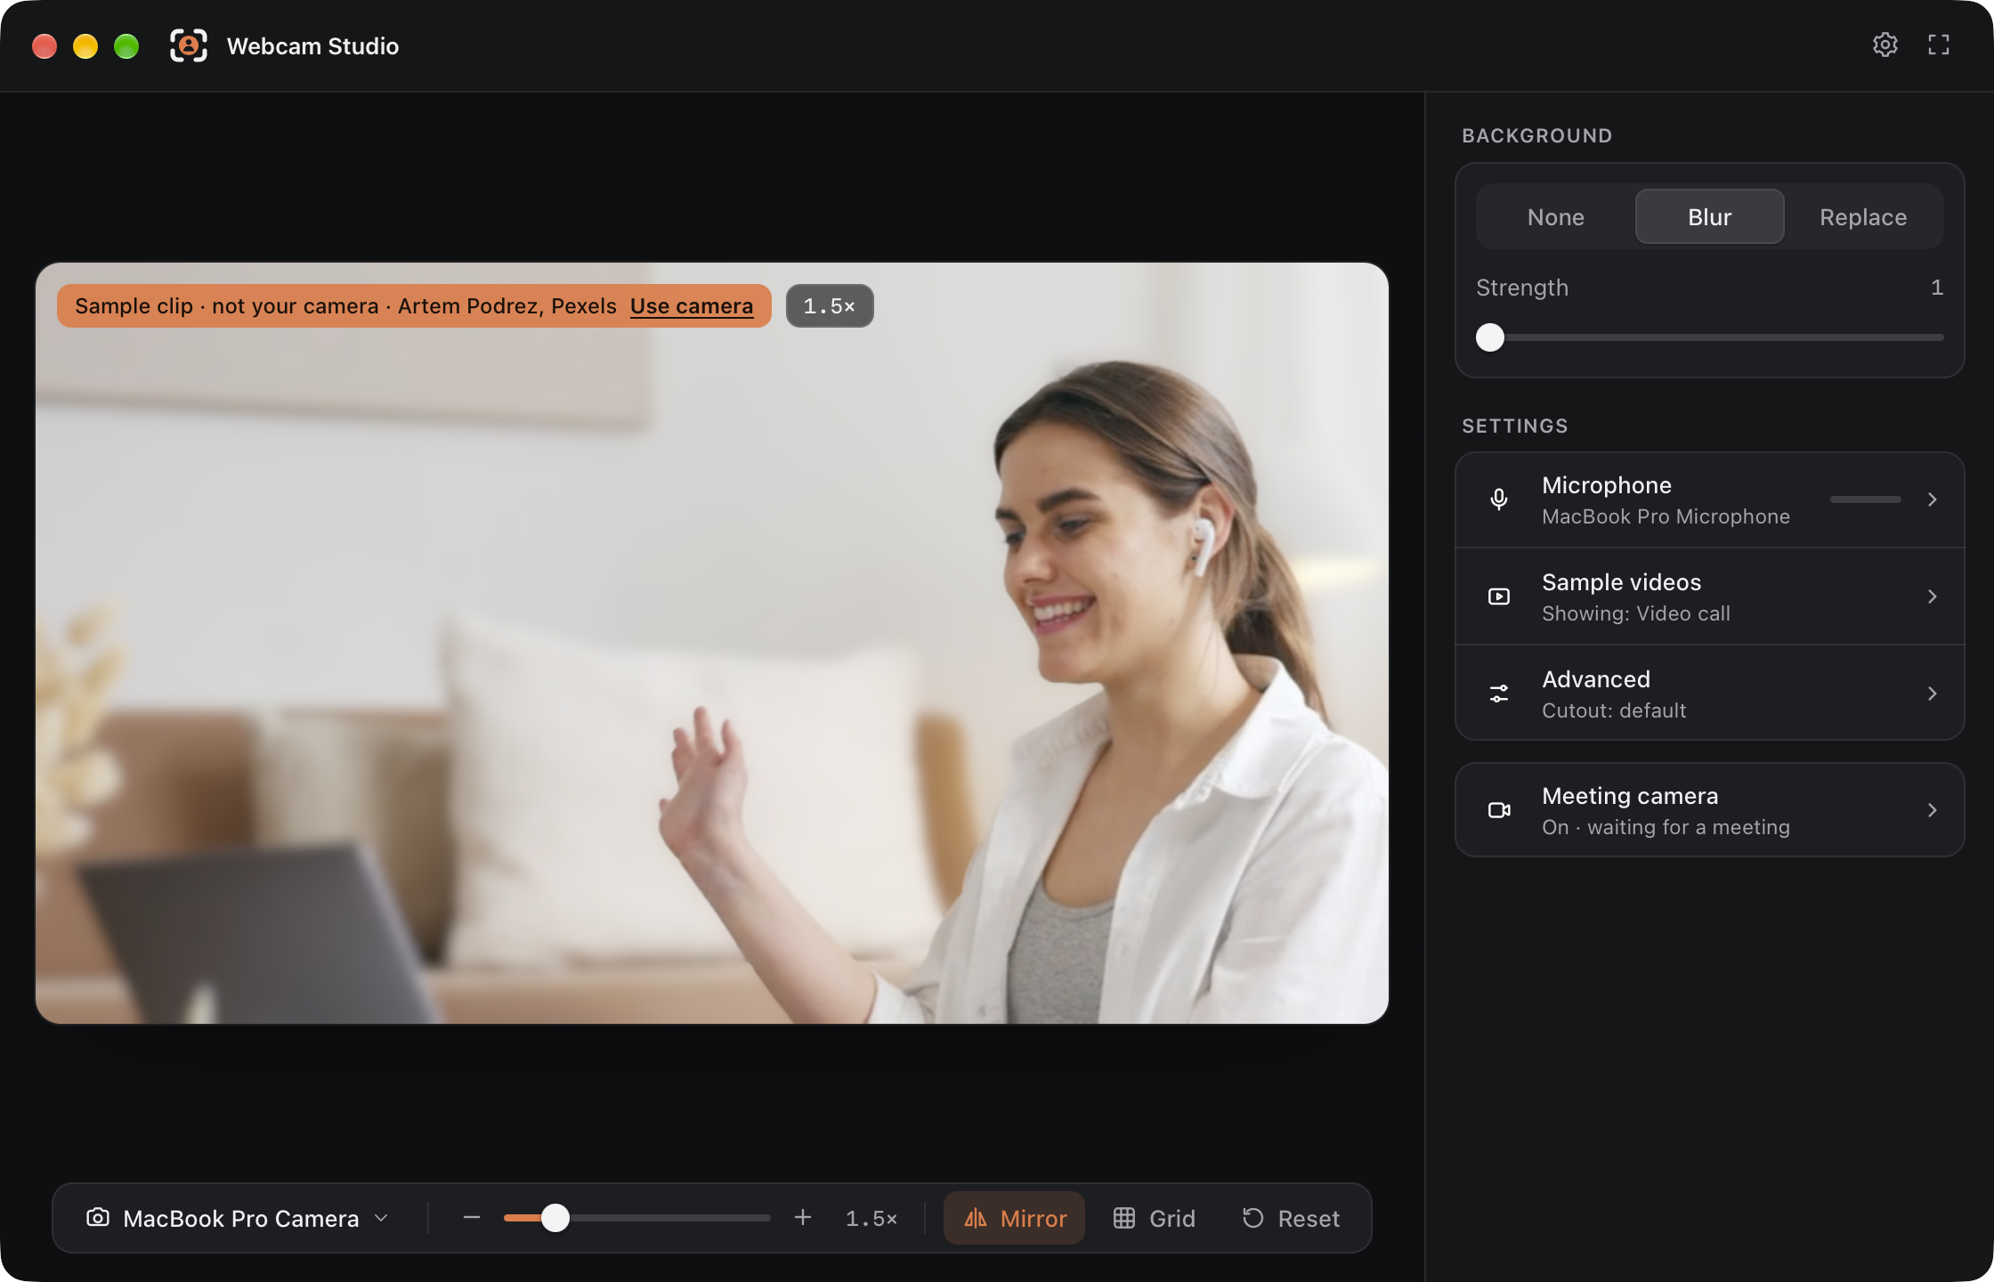Zoom out with the minus icon
1994x1282 pixels.
pyautogui.click(x=472, y=1217)
